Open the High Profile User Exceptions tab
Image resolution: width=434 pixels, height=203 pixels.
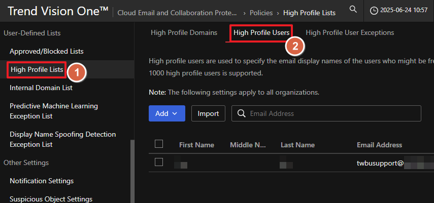(350, 32)
